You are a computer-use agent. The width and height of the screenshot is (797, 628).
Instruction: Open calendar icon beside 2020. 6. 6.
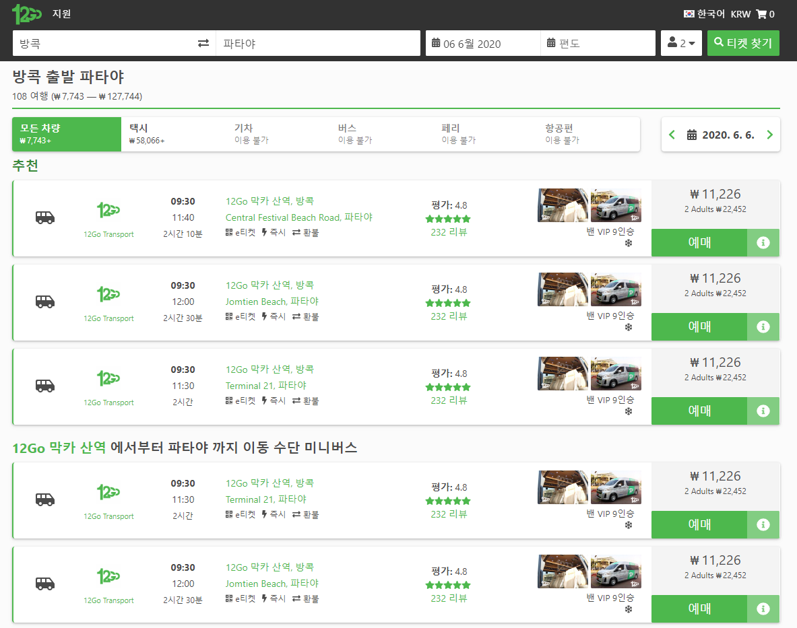point(692,135)
